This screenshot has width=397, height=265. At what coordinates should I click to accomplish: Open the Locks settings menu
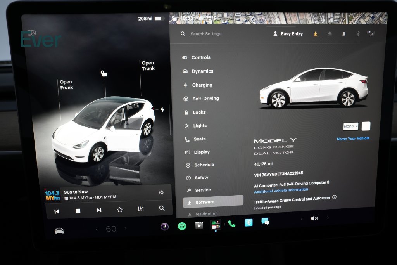click(x=195, y=112)
